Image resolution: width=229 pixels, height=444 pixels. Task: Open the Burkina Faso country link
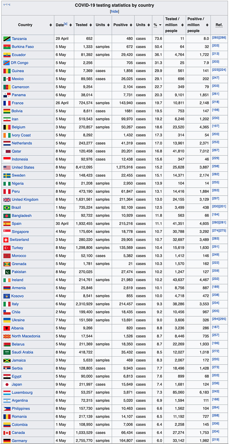coord(23,47)
